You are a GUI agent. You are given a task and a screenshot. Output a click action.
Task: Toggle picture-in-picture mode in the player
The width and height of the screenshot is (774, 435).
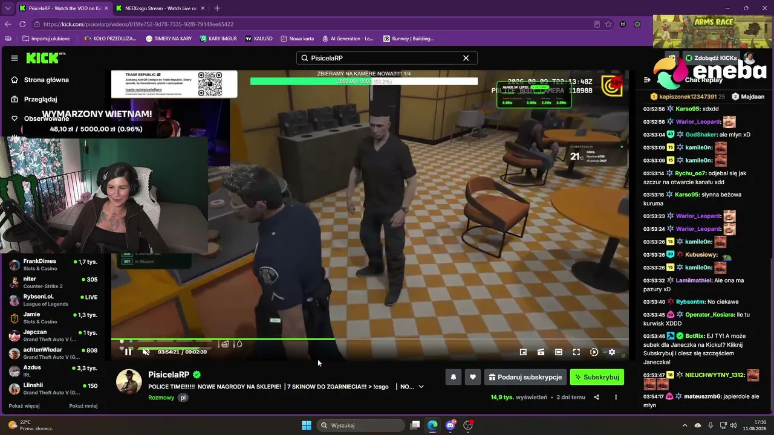coord(523,352)
